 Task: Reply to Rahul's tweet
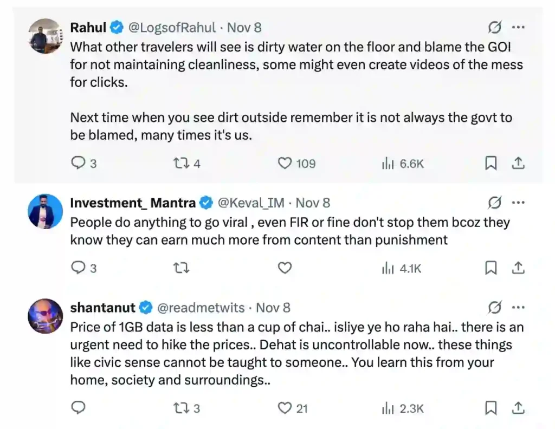click(79, 163)
